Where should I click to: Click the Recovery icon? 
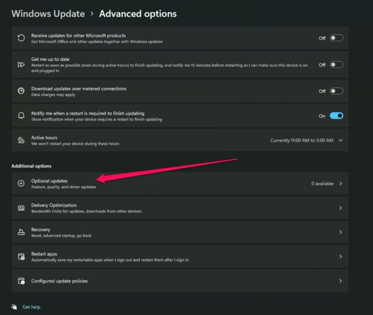coord(21,232)
